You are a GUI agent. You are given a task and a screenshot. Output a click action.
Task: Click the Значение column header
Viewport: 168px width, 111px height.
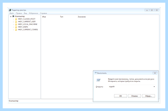[x=82, y=17]
